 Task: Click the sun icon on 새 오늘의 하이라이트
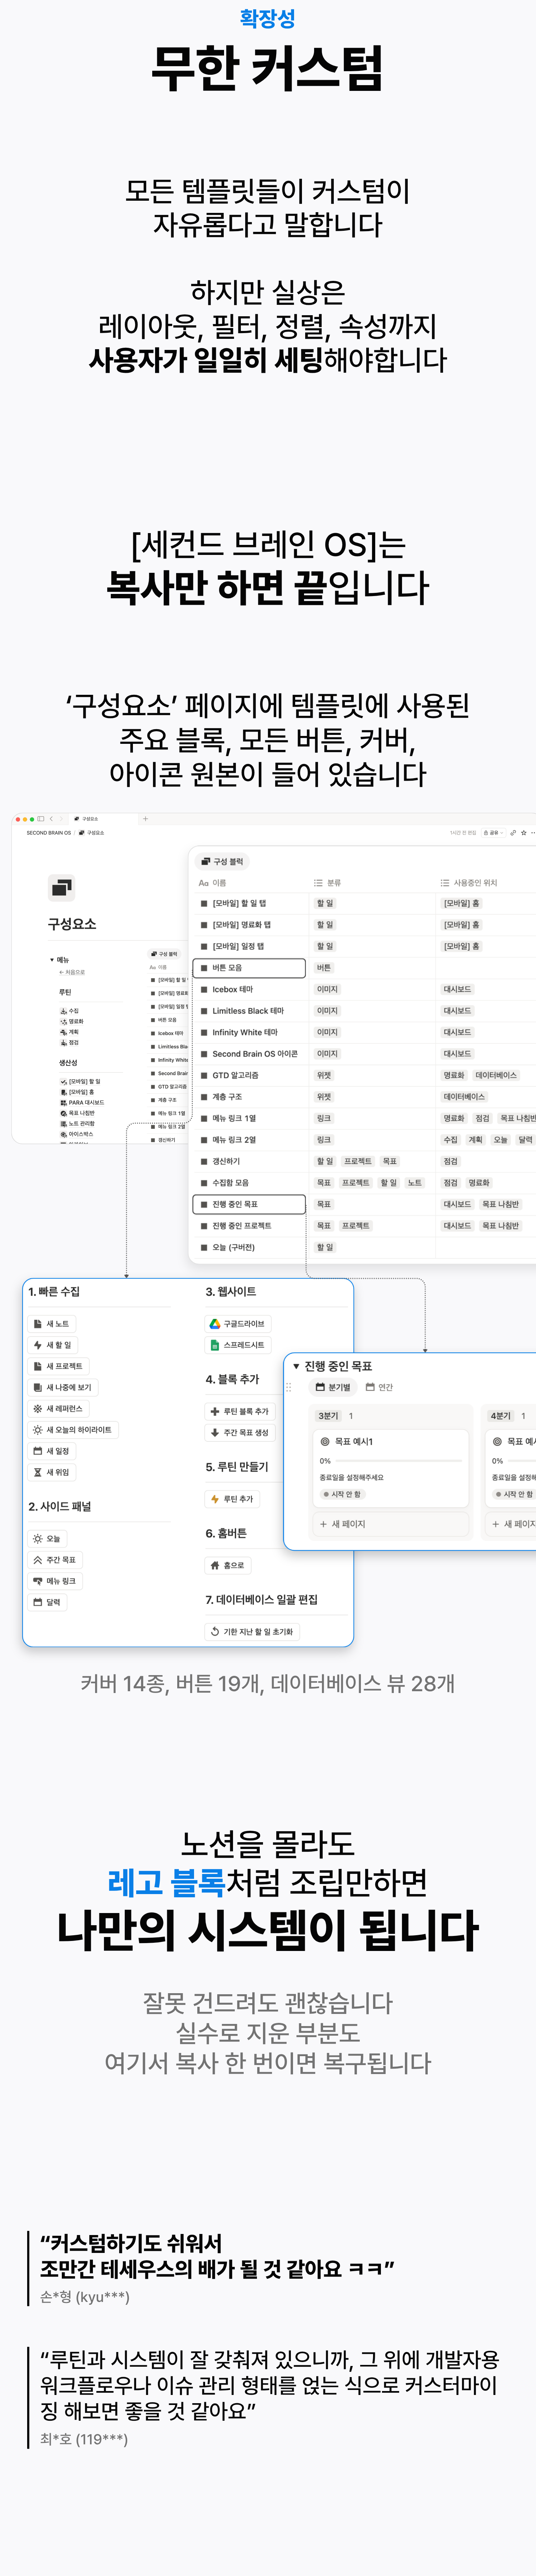tap(38, 1430)
